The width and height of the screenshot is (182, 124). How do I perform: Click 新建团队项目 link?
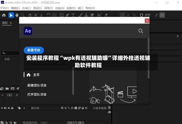[37, 85]
